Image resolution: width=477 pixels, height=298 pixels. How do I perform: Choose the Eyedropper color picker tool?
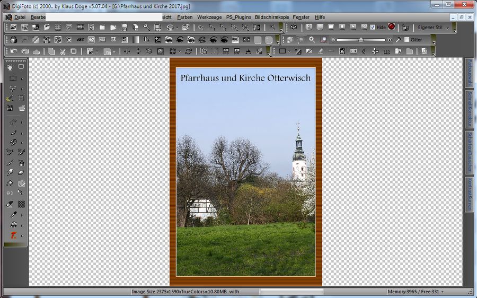coord(13,215)
